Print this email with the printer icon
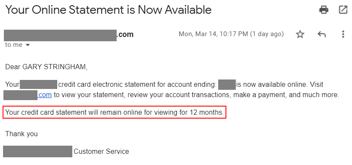The width and height of the screenshot is (352, 165). [324, 10]
